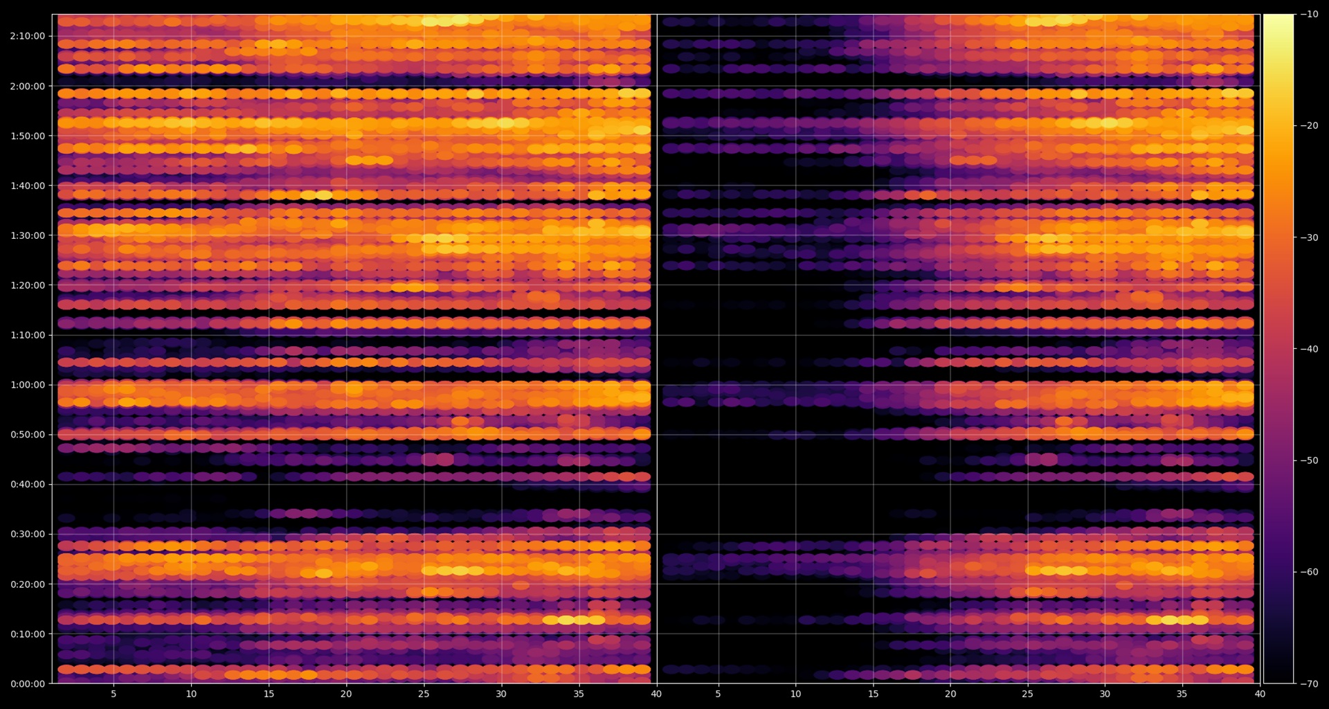Select x-axis label 20 under right heatmap
Image resolution: width=1329 pixels, height=709 pixels.
coord(950,694)
